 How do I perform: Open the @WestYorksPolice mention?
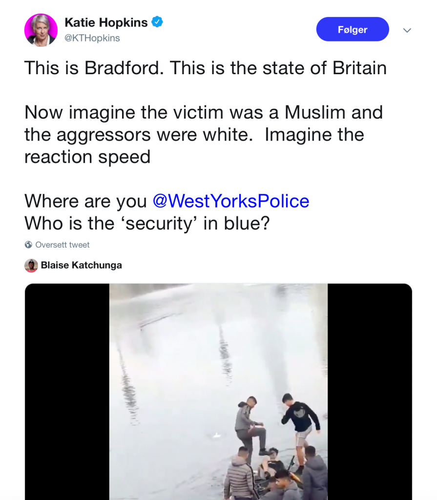[230, 201]
